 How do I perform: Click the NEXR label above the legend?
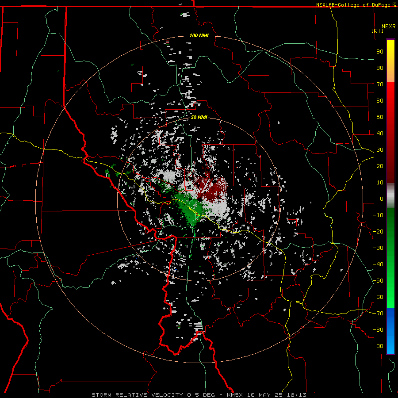389,27
